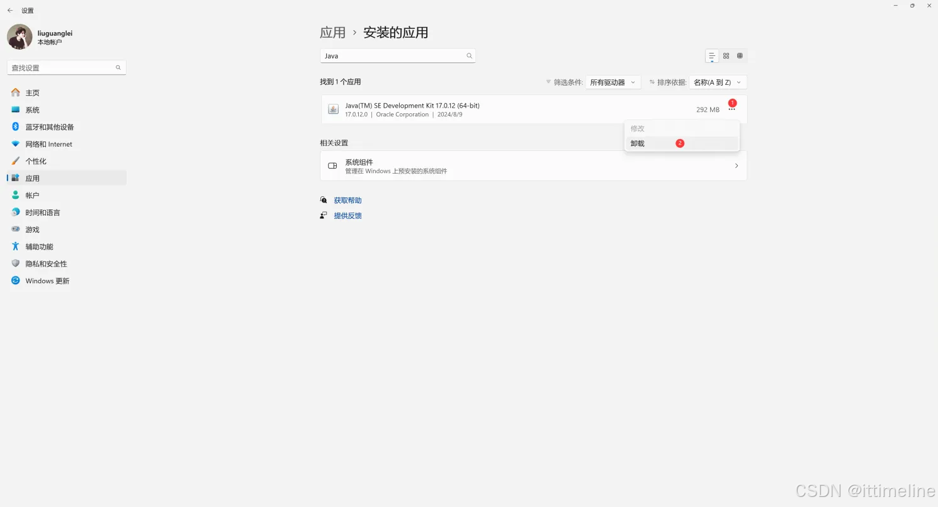Click the back arrow in Settings title bar
This screenshot has height=507, width=938.
point(10,11)
